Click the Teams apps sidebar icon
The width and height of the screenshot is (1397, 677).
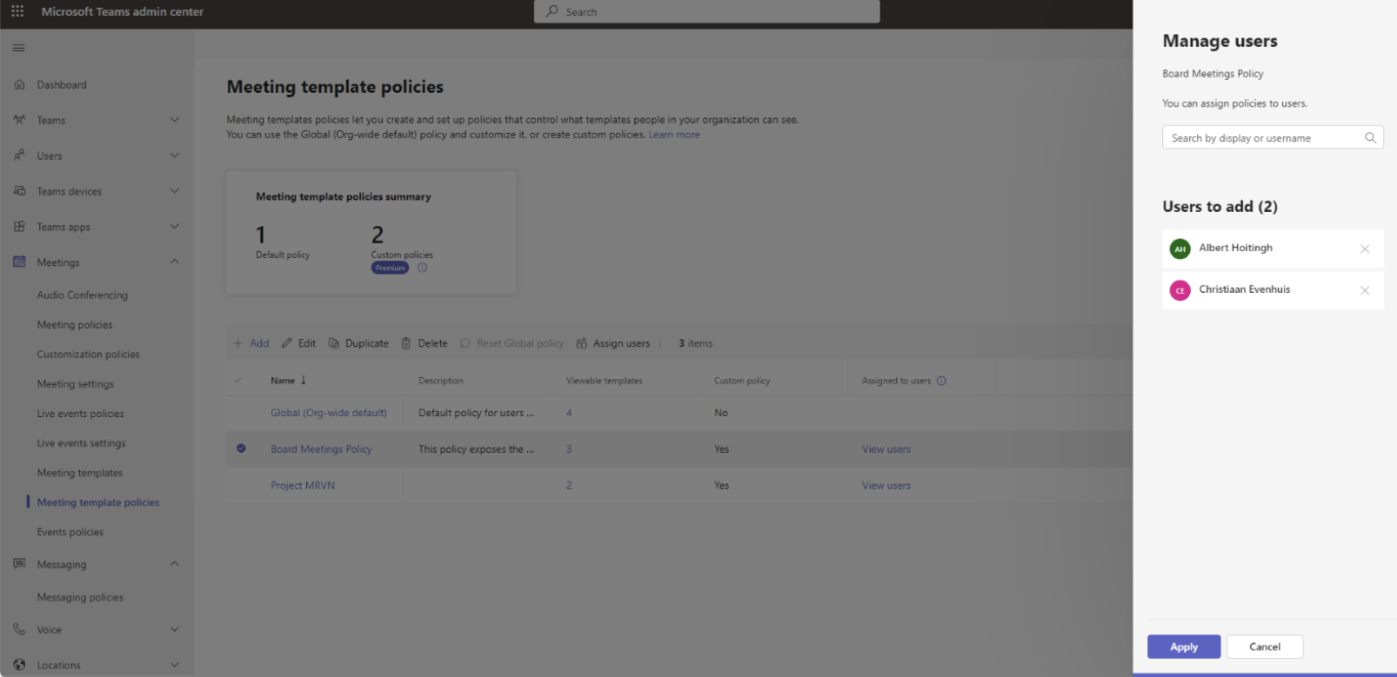click(x=19, y=227)
